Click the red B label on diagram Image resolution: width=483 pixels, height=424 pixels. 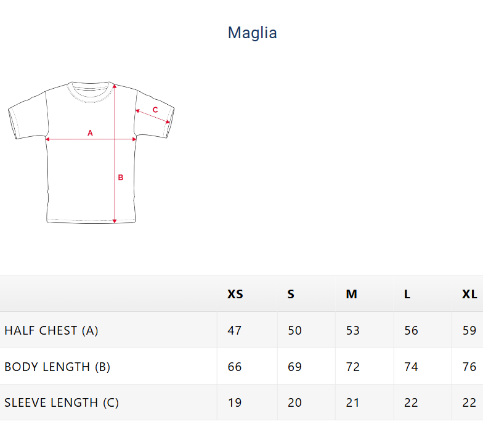tap(121, 177)
